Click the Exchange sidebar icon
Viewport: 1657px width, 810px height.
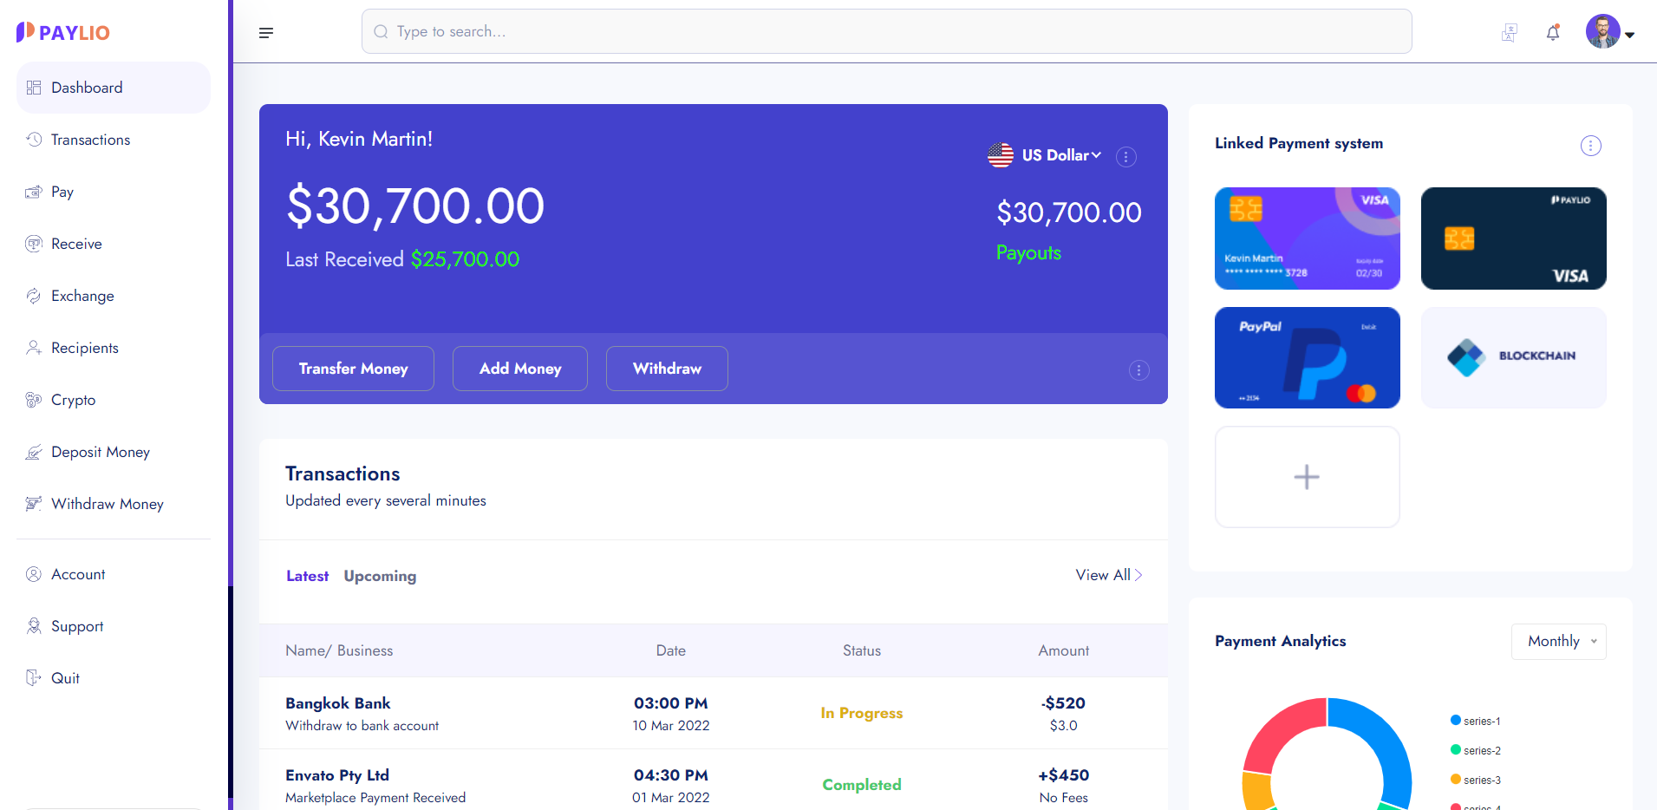(x=34, y=296)
